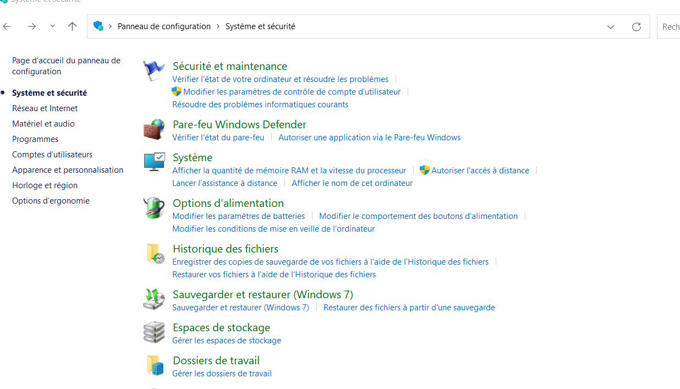Expand chevron before Système et sécurité breadcrumb
Screen dimensions: 680x389
click(x=218, y=26)
